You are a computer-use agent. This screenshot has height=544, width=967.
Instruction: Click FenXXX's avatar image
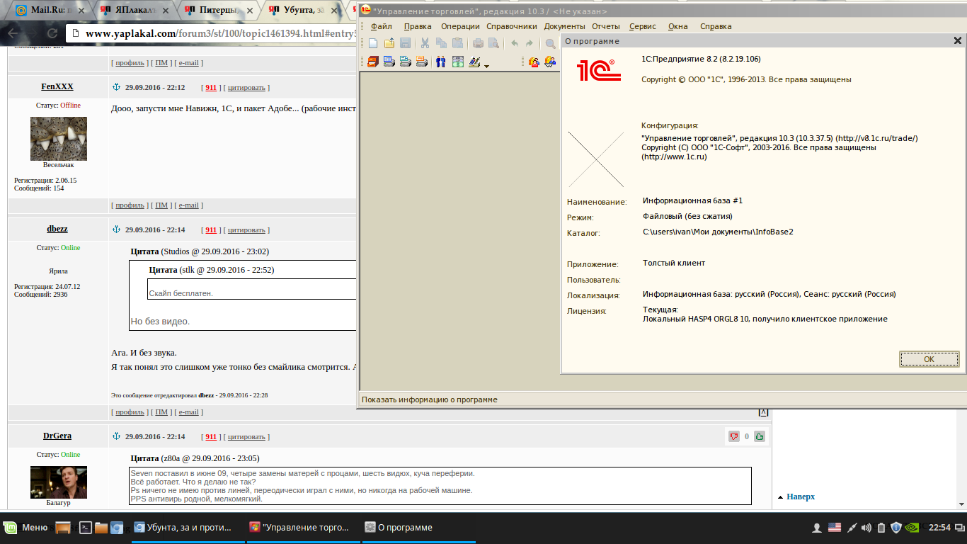(x=59, y=139)
